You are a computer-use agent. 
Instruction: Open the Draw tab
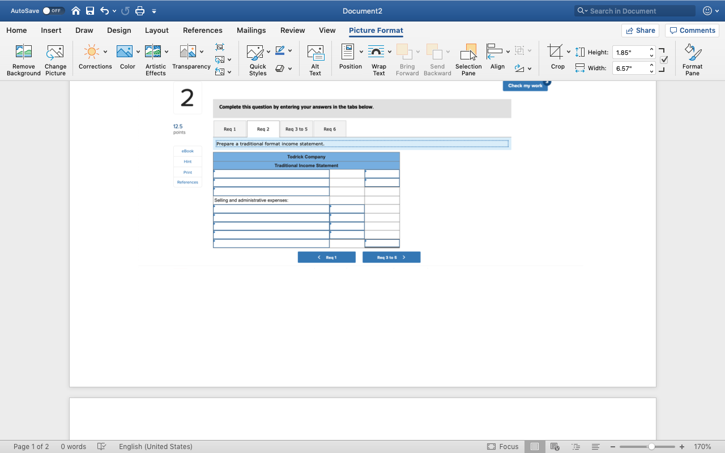(84, 30)
